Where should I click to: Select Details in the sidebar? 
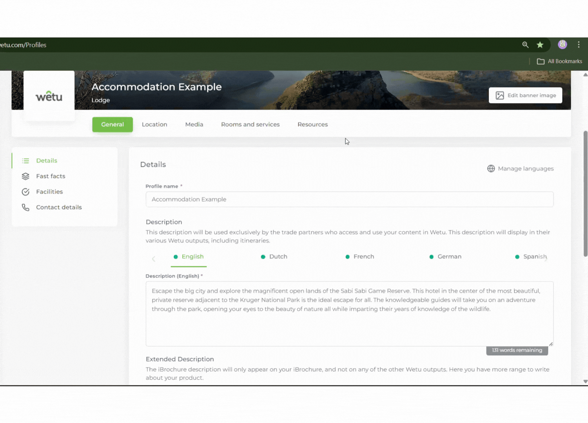coord(47,161)
